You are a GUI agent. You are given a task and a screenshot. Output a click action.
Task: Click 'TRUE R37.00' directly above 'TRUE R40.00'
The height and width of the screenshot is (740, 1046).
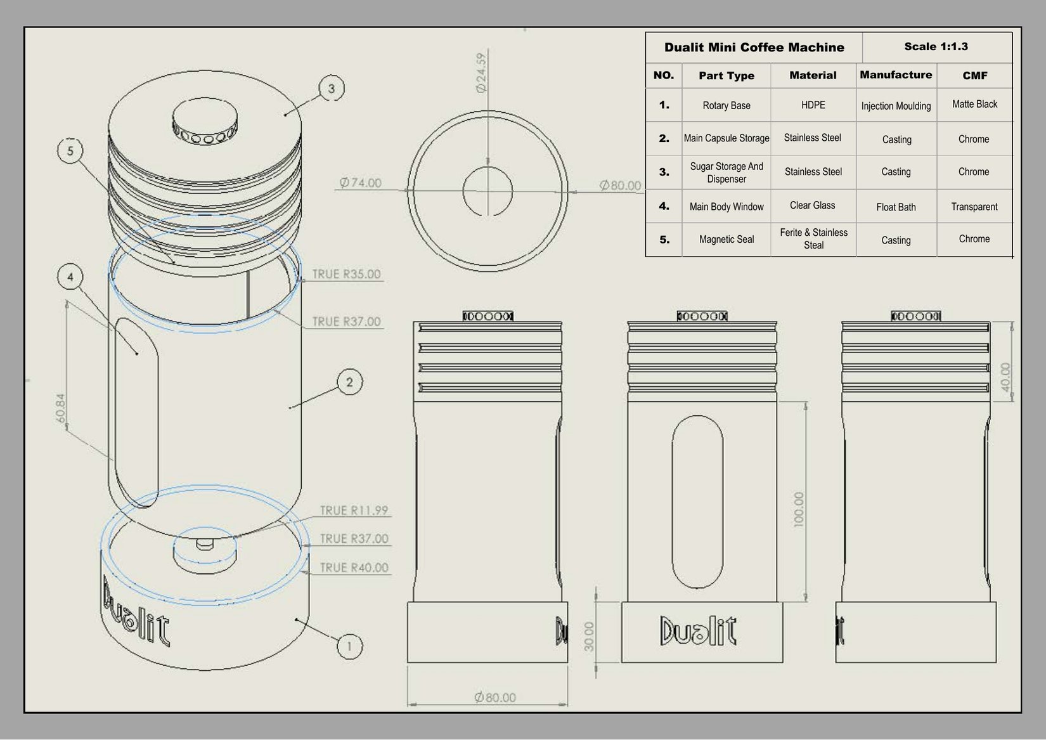[354, 539]
